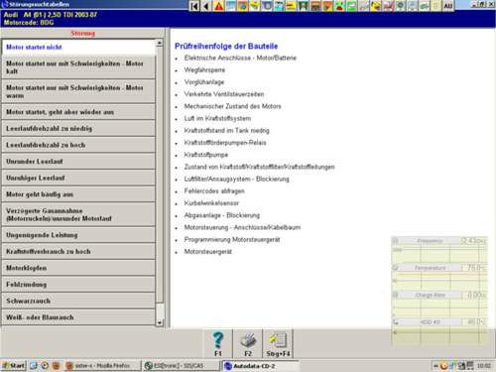Toggle the Temperature checkbox in the gadget
496x372 pixels.
tap(395, 268)
